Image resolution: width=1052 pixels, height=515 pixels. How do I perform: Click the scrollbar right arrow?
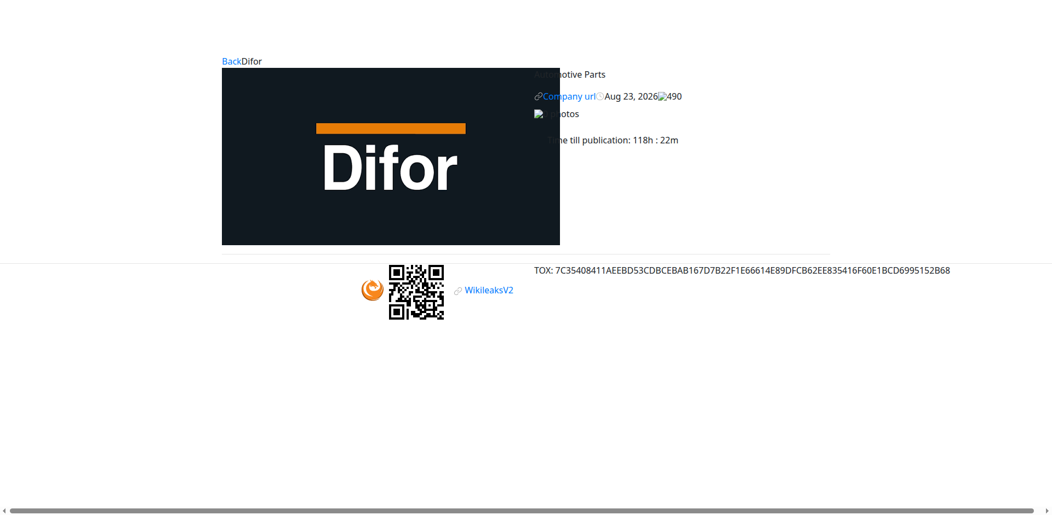1047,511
